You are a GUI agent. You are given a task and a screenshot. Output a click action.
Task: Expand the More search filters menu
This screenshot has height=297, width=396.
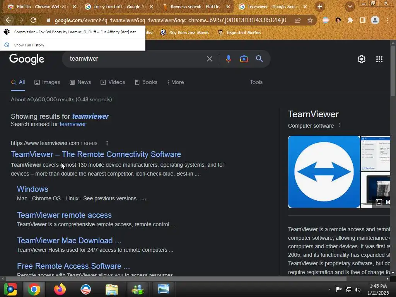coord(175,82)
